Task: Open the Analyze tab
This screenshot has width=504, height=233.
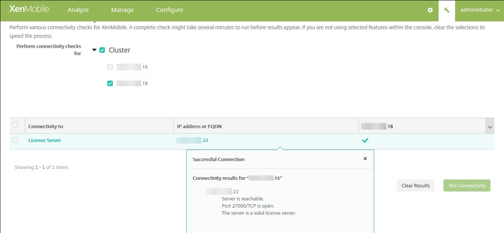Action: (x=78, y=10)
